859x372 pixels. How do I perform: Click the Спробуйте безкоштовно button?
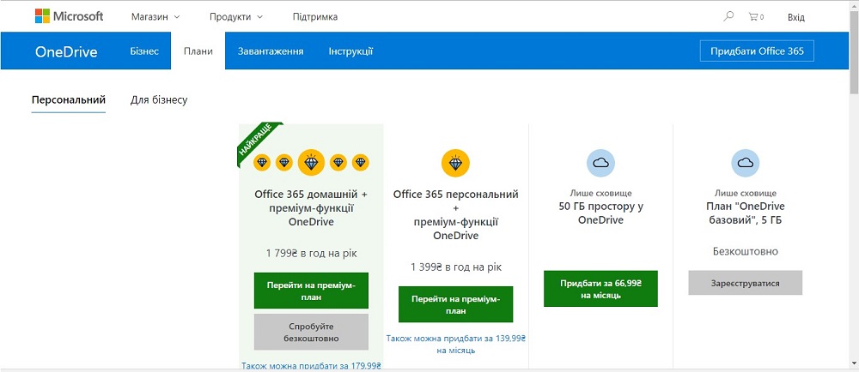click(311, 332)
